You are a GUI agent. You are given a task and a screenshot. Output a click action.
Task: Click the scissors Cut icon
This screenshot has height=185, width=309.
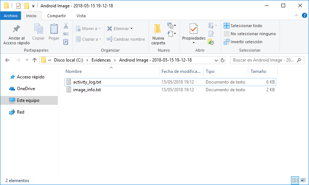point(66,26)
